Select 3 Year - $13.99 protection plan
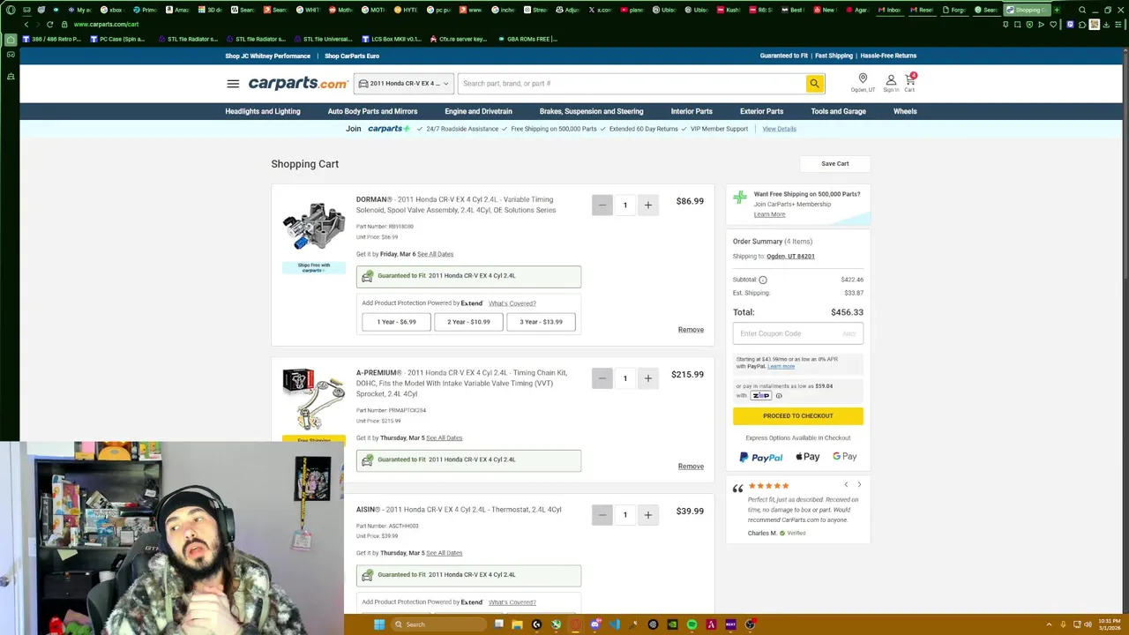 (541, 322)
